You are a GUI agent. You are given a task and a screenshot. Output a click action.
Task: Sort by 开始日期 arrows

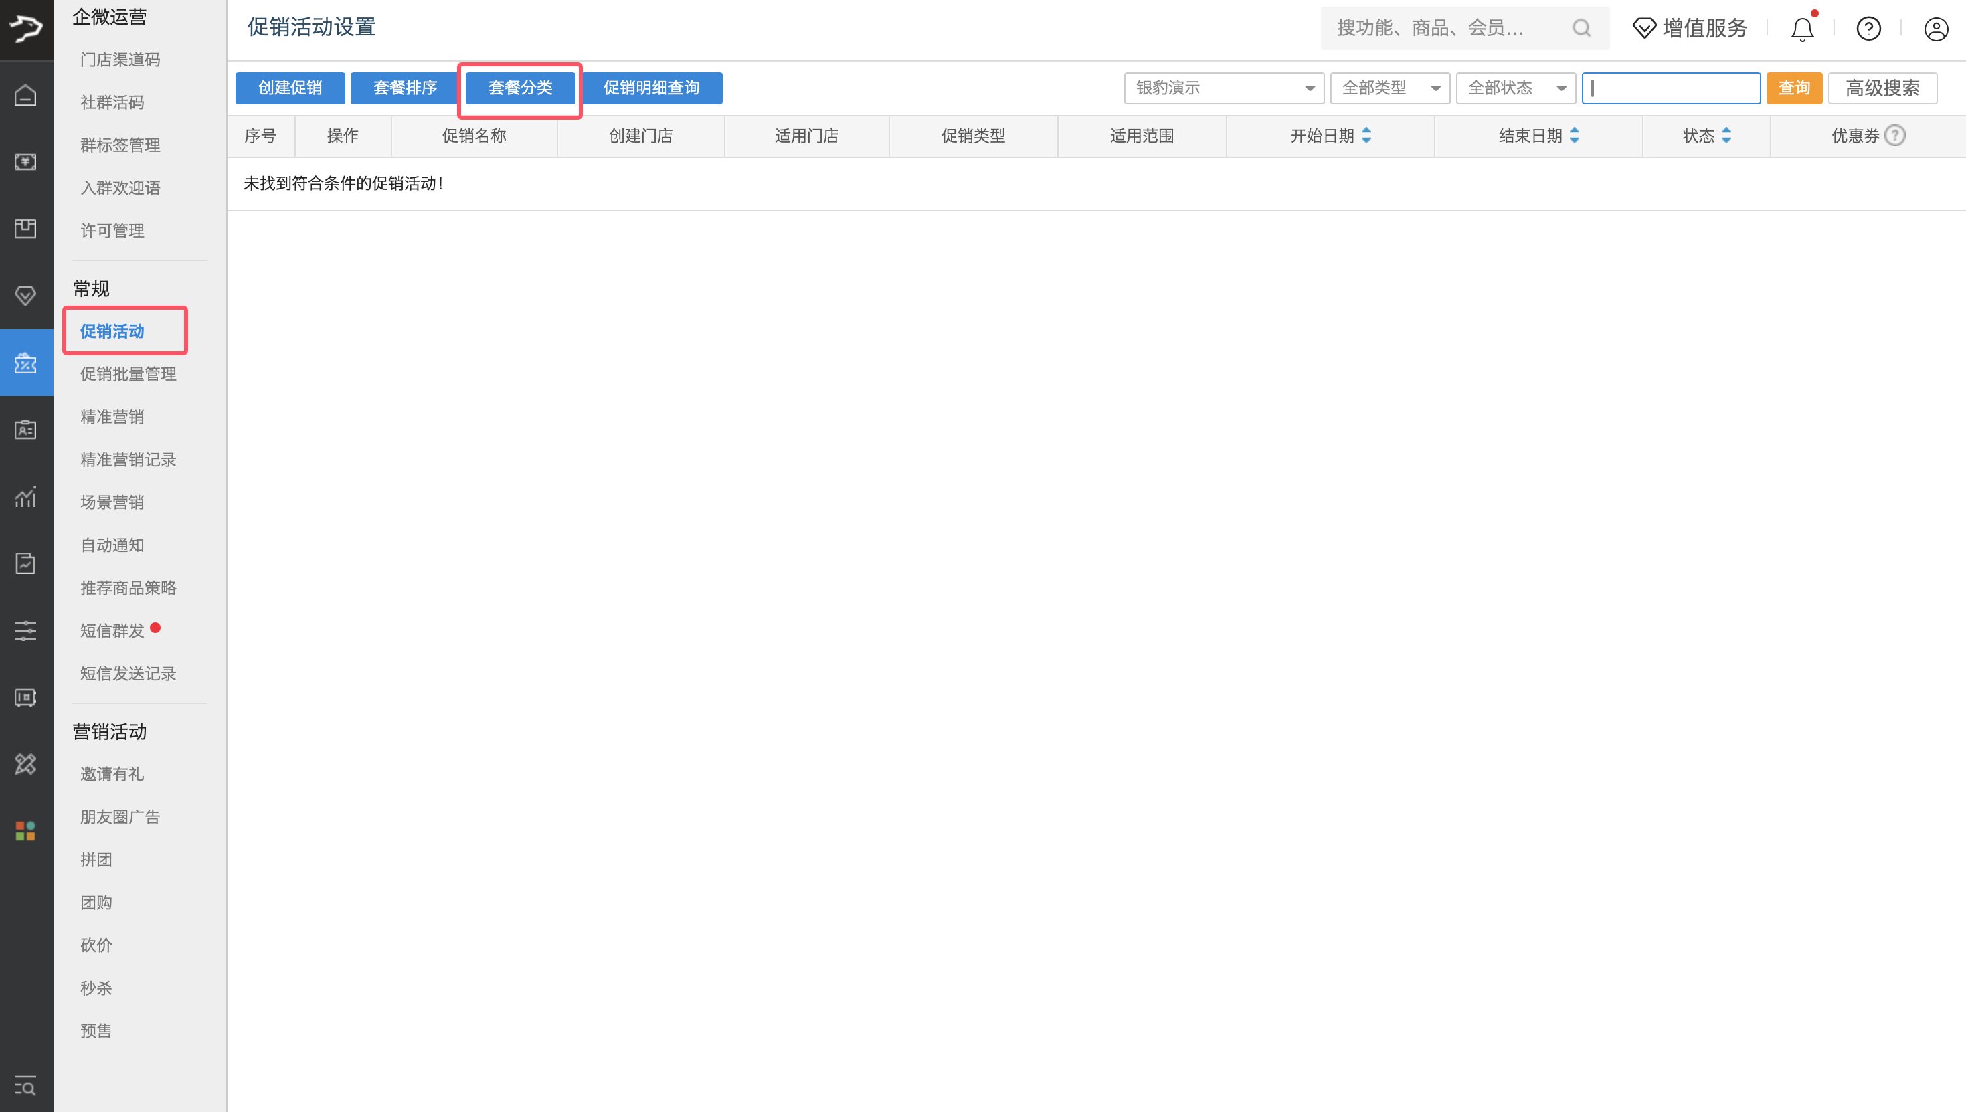(1366, 135)
